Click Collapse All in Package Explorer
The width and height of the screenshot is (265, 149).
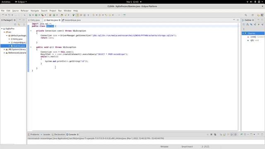click(x=15, y=24)
